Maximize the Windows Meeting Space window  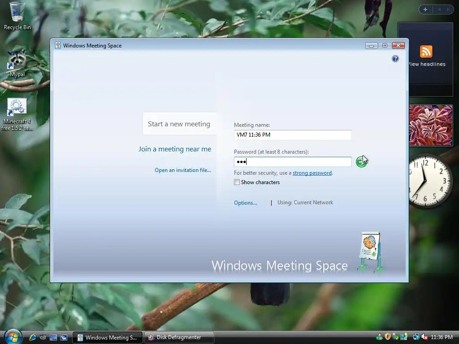[x=385, y=46]
